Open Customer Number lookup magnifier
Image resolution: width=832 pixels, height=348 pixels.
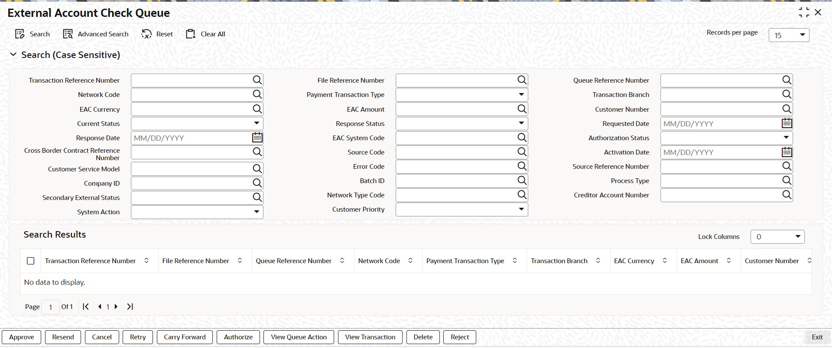[x=787, y=109]
